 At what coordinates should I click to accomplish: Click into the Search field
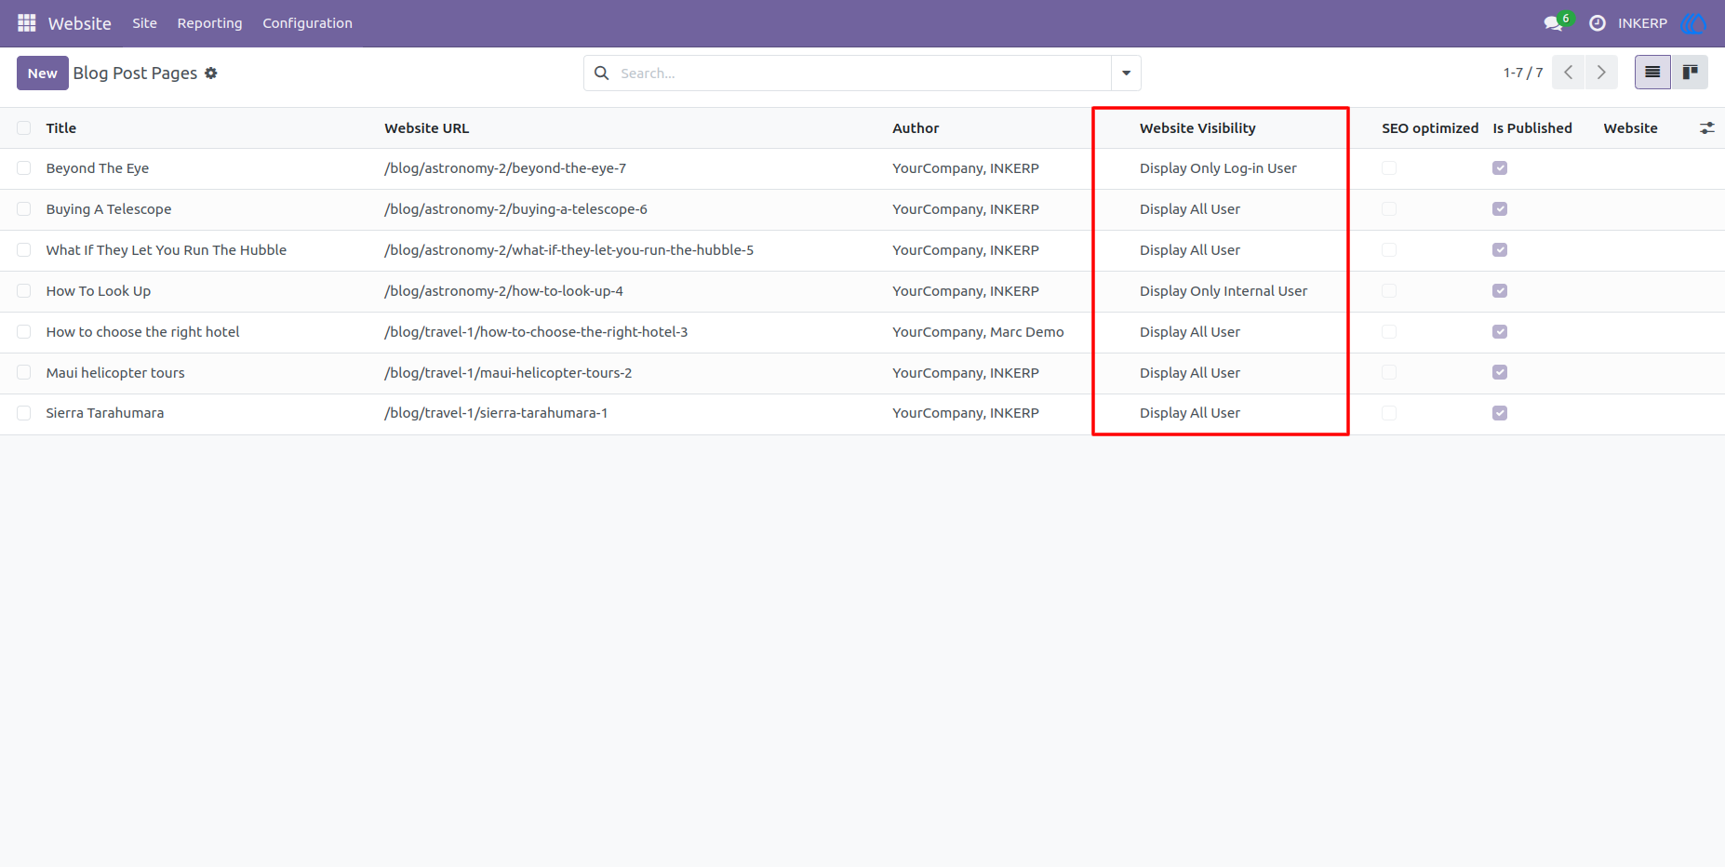pyautogui.click(x=862, y=73)
